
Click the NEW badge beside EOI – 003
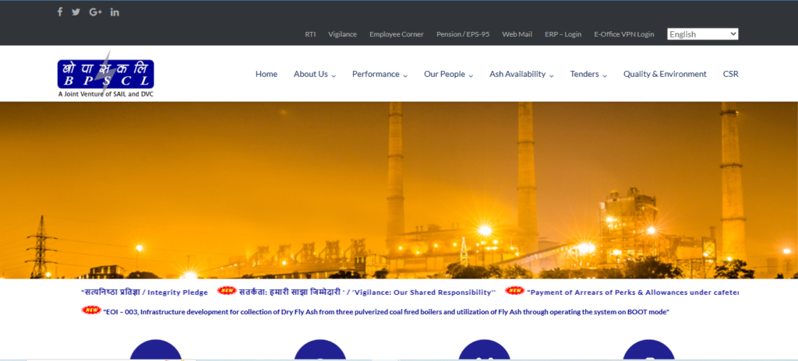[x=91, y=310]
